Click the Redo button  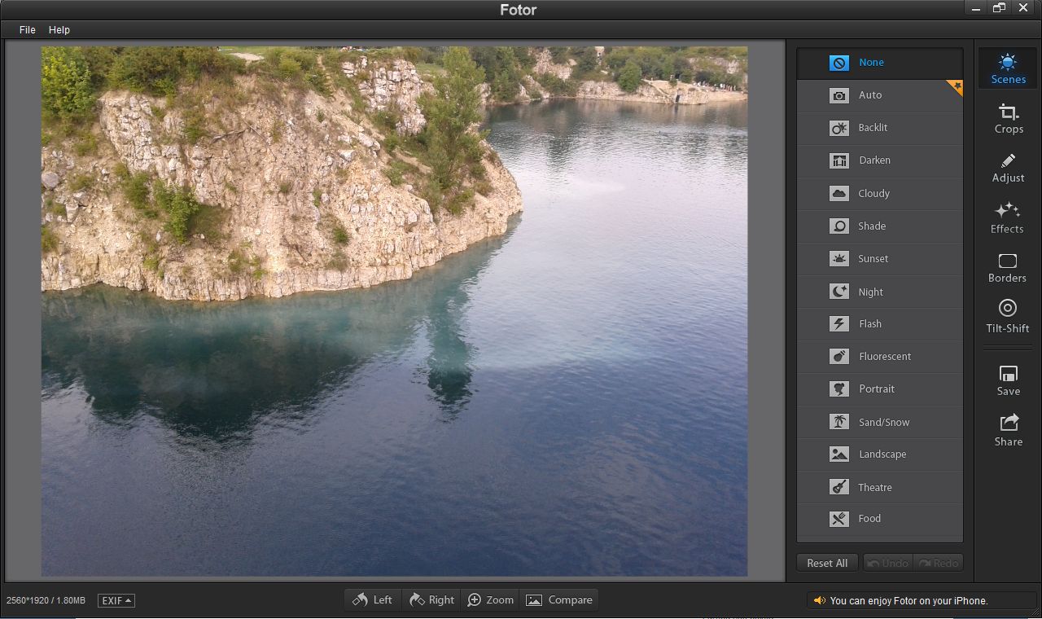coord(938,563)
